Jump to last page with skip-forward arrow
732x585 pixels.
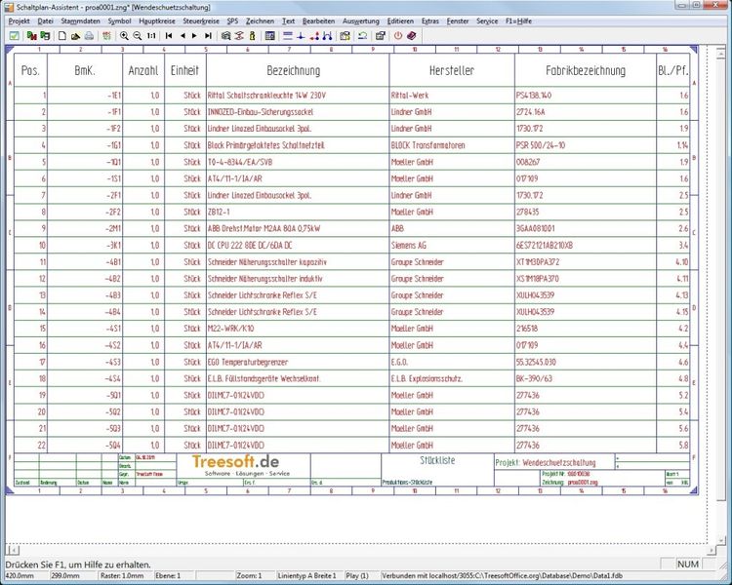coord(209,35)
